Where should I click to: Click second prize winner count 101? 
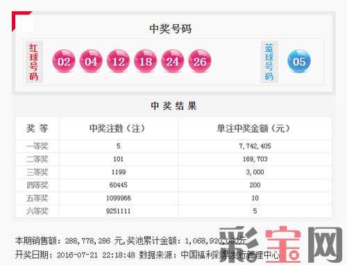click(118, 159)
